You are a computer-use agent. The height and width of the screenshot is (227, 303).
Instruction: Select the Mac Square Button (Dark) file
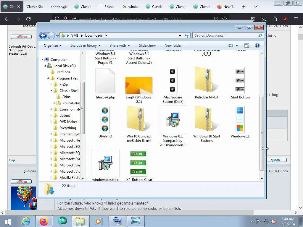pos(173,81)
